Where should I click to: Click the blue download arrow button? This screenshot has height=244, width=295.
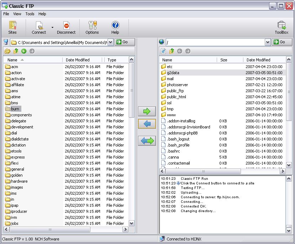(x=147, y=124)
